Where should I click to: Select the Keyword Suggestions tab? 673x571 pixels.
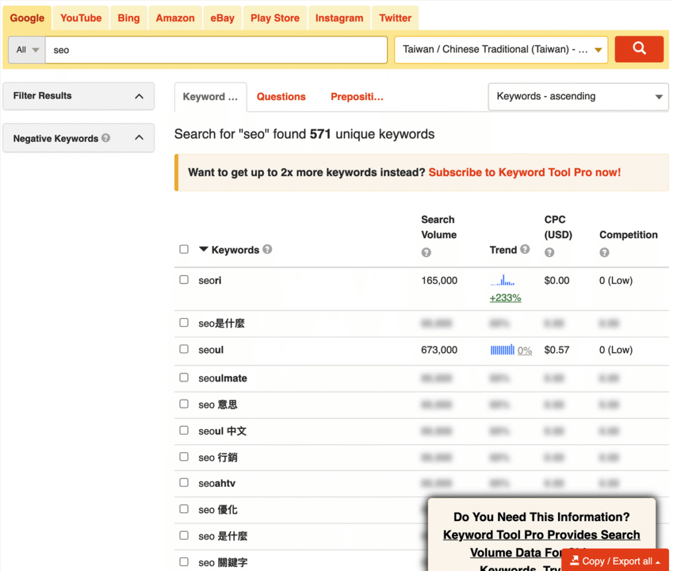210,97
